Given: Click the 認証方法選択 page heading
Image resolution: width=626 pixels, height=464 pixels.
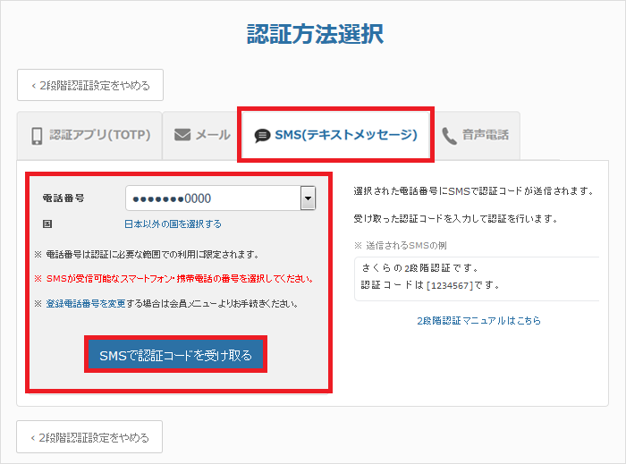Looking at the screenshot, I should tap(315, 34).
